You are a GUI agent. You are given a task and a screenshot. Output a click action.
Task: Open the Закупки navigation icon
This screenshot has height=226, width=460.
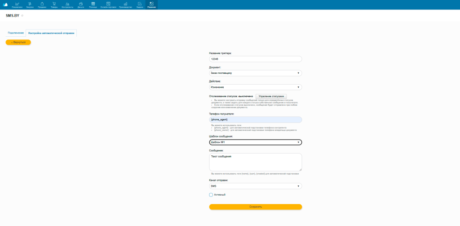pos(30,4)
